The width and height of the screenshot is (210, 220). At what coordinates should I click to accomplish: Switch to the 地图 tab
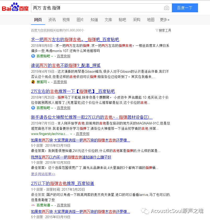click(x=151, y=20)
